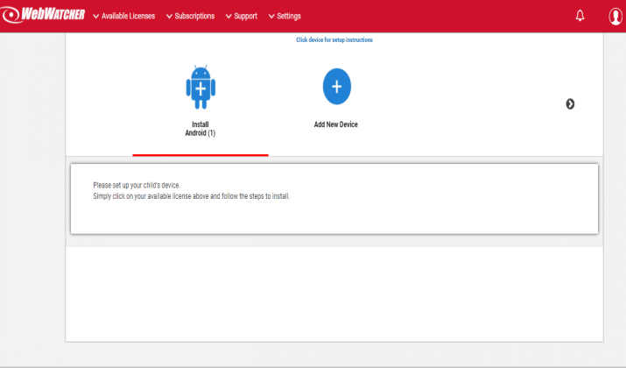
Task: Expand the Support menu
Action: click(x=242, y=16)
